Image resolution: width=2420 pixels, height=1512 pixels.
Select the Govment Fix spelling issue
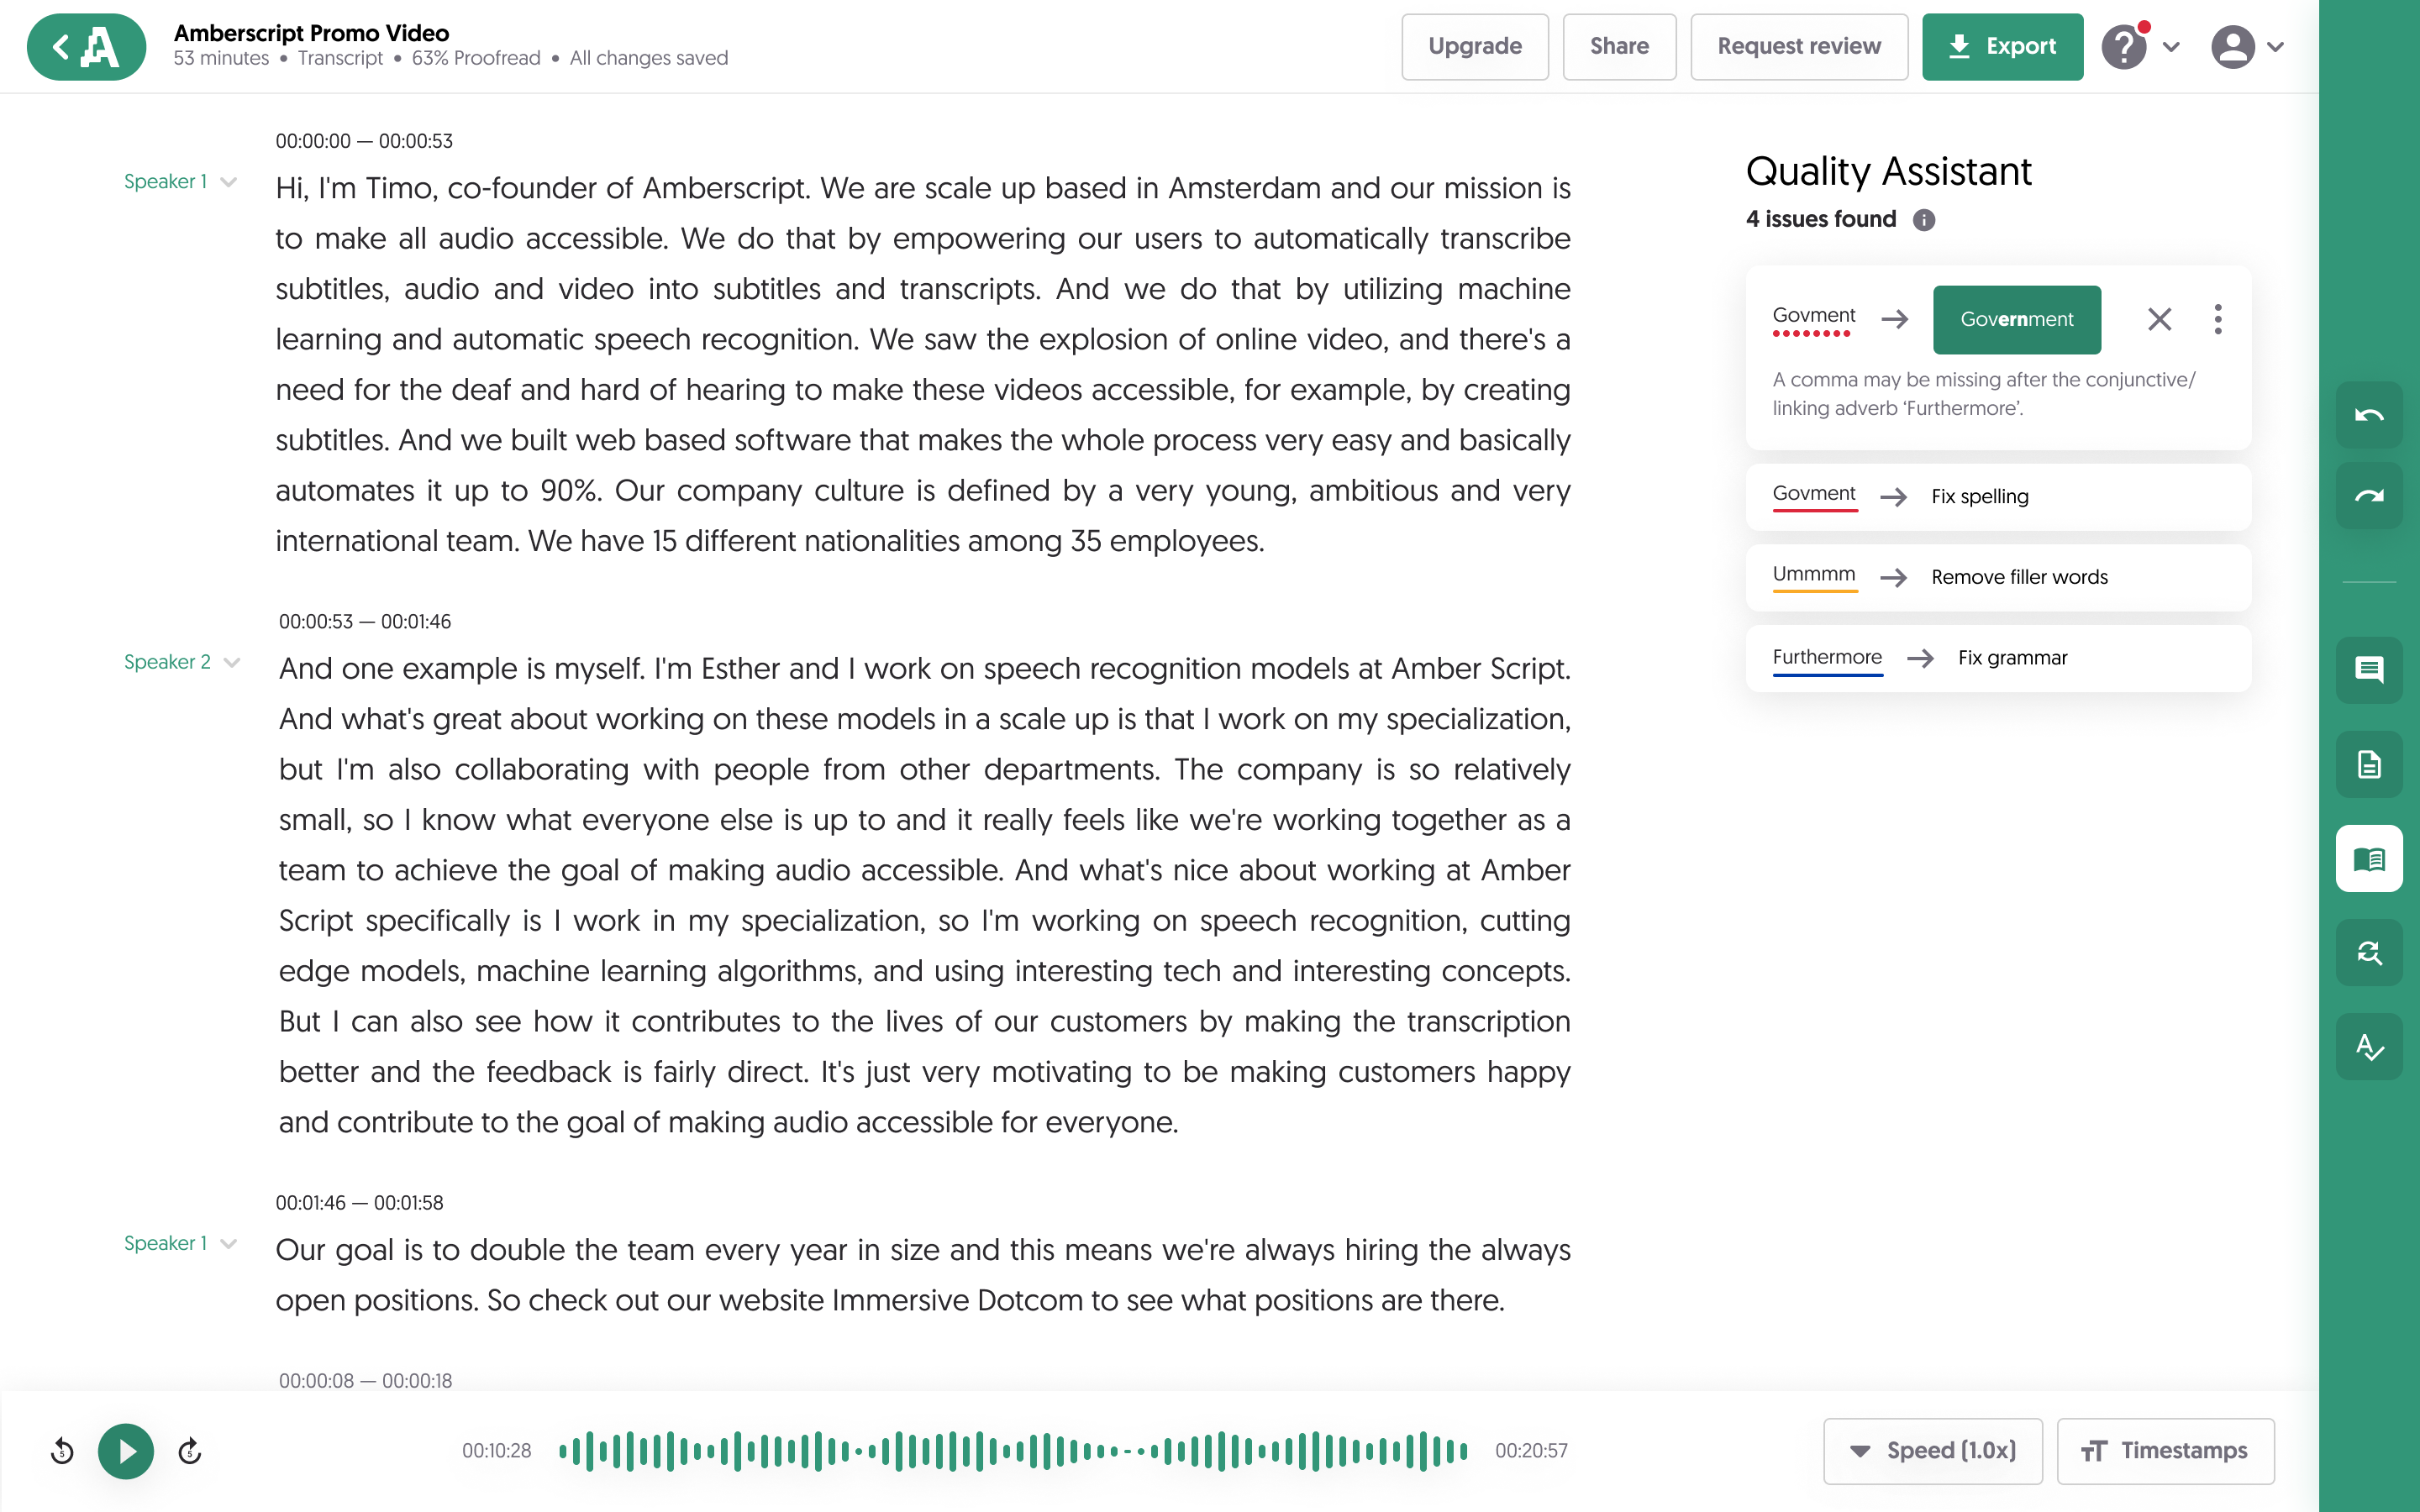point(1998,496)
